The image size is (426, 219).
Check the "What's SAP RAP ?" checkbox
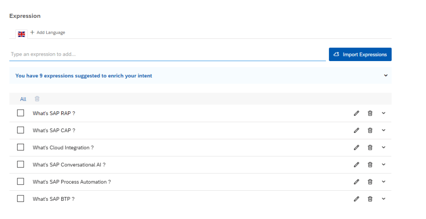pos(20,113)
